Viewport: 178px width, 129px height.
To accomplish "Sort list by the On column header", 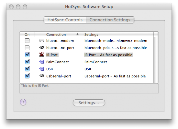I will pyautogui.click(x=27, y=35).
